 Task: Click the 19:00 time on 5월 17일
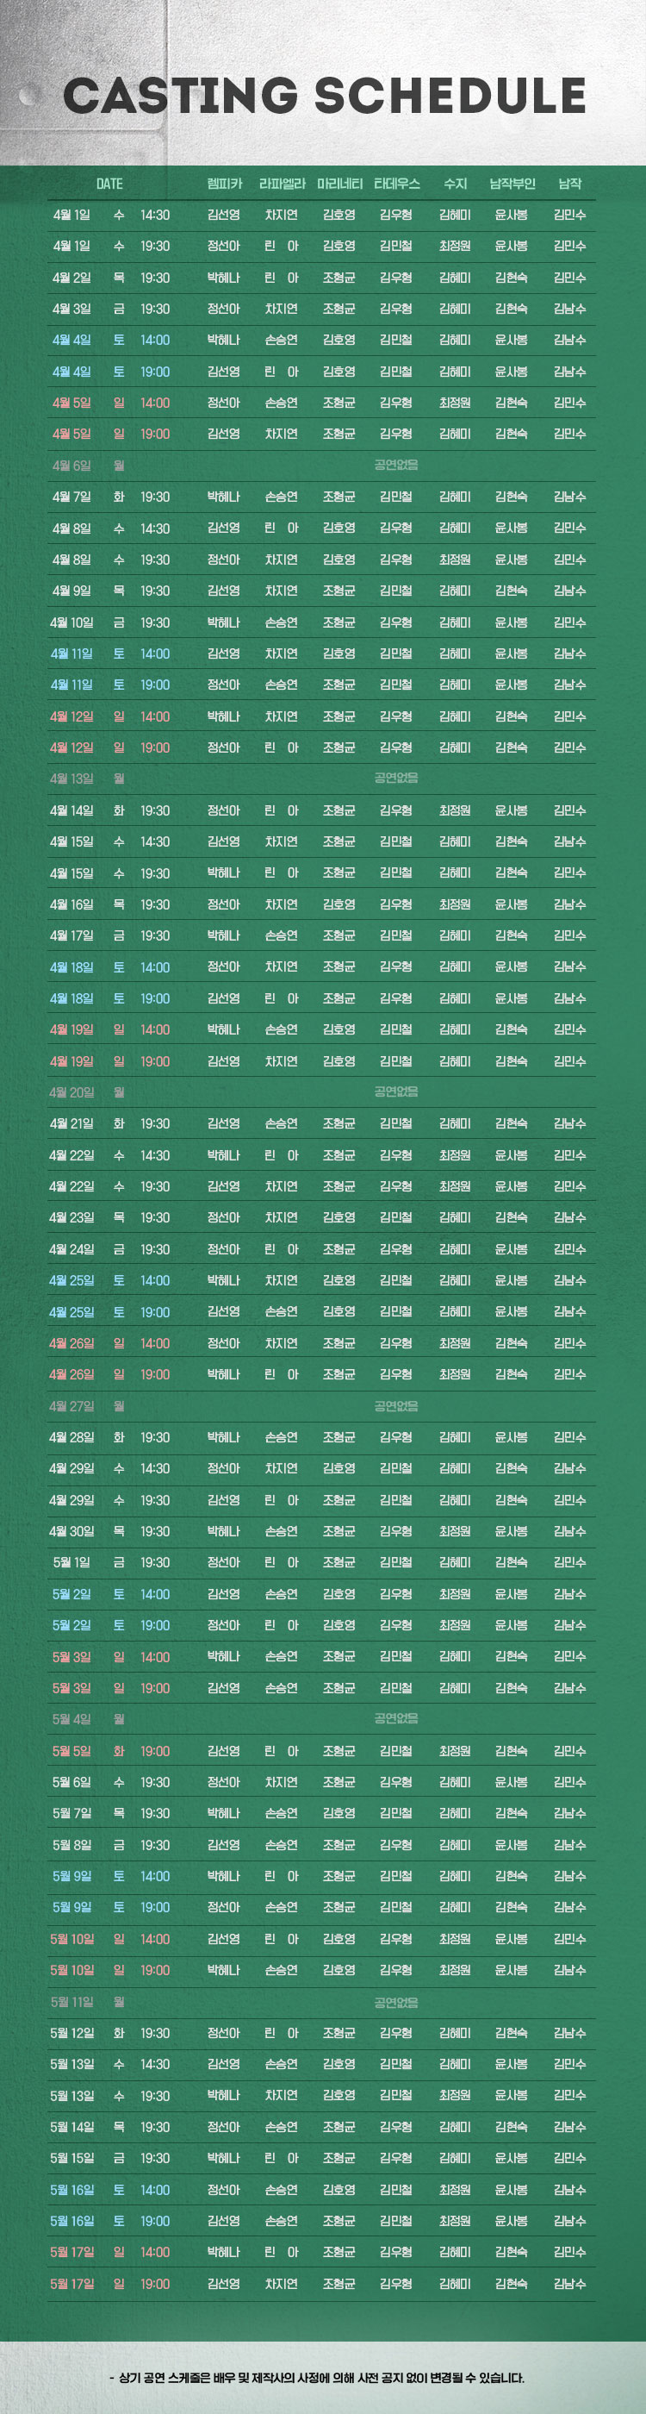coord(154,2284)
